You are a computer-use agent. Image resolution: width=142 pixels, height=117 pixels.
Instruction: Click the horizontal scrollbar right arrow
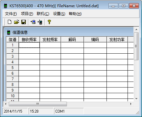pyautogui.click(x=131, y=104)
